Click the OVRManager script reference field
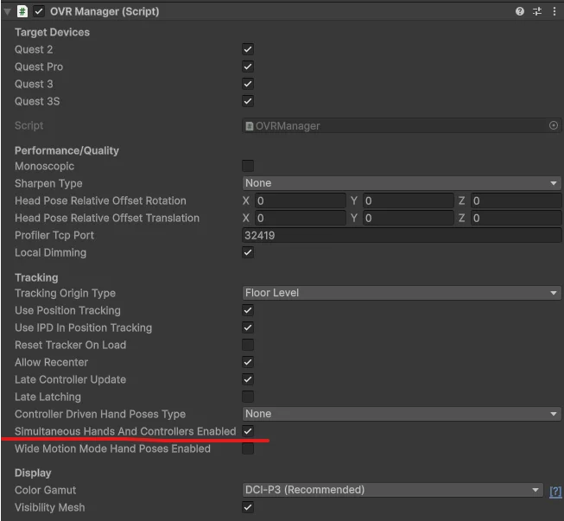 point(402,125)
